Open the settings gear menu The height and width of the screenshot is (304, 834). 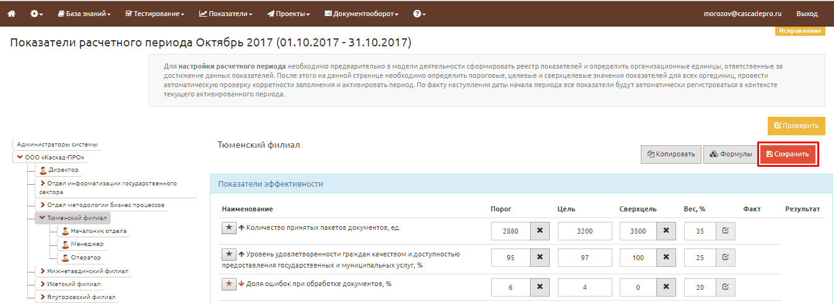[37, 14]
